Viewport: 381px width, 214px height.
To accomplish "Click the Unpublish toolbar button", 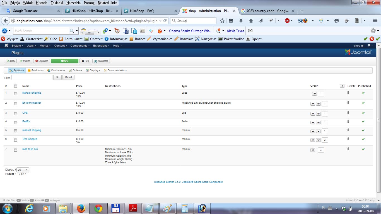I will click(x=42, y=61).
